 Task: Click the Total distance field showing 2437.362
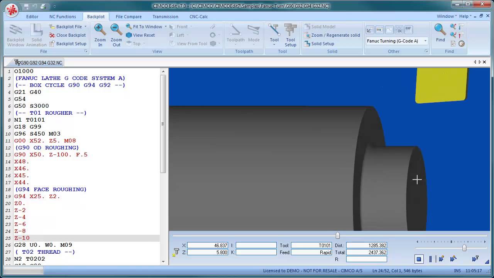click(366, 252)
